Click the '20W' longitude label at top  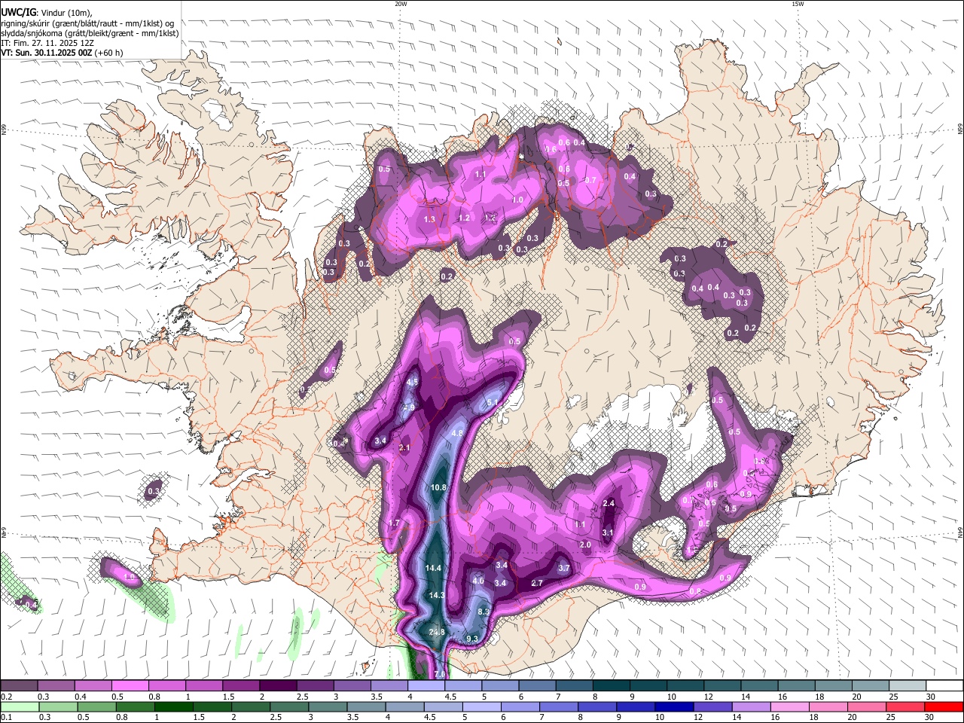[x=401, y=4]
